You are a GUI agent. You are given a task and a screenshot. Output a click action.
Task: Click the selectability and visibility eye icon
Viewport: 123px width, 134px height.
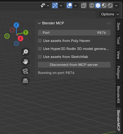(43, 5)
